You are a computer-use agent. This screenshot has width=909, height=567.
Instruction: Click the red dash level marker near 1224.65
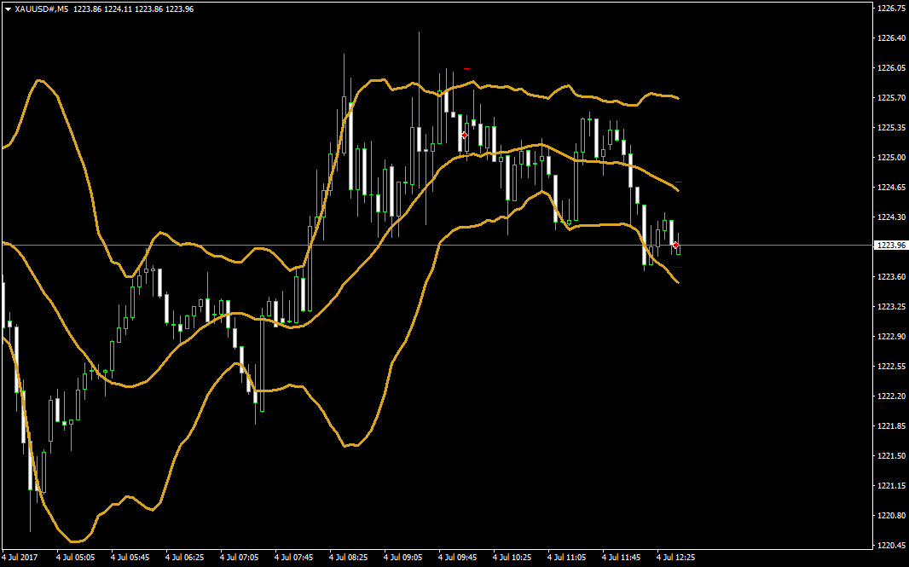pyautogui.click(x=678, y=182)
